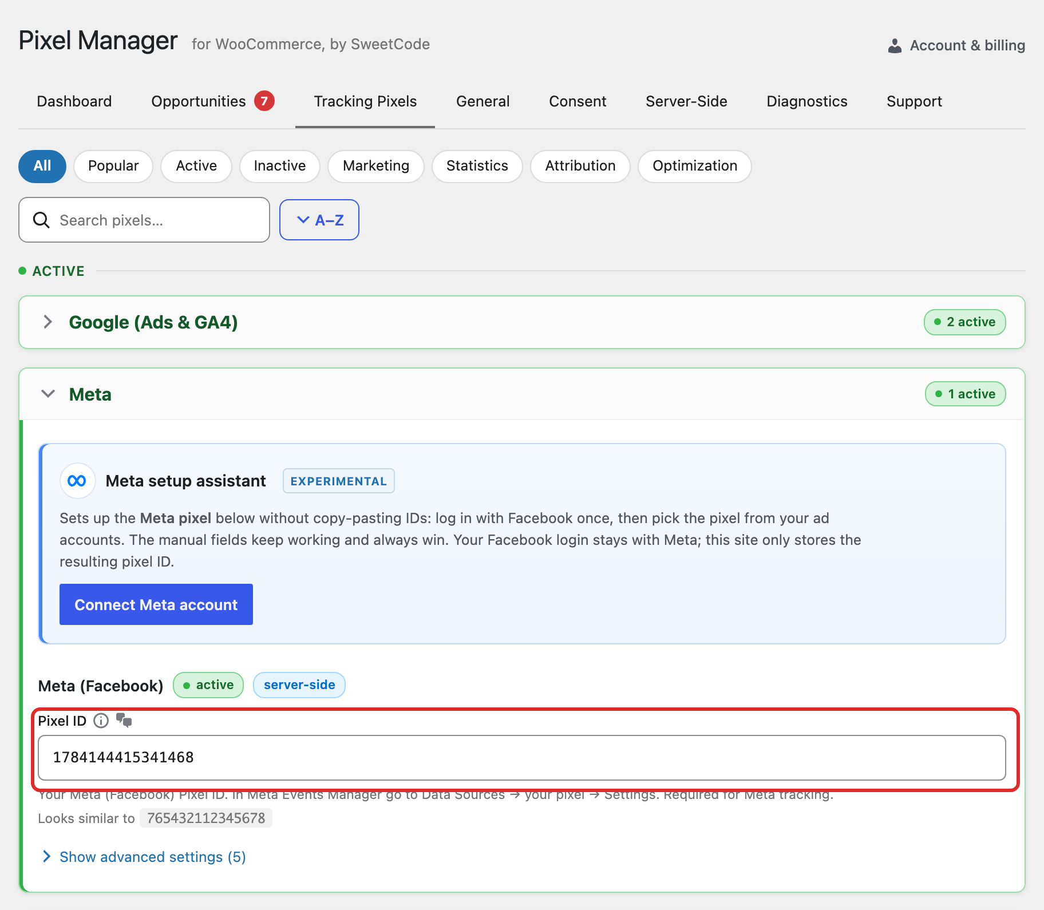This screenshot has height=910, width=1044.
Task: Filter pixels by Statistics
Action: [x=477, y=166]
